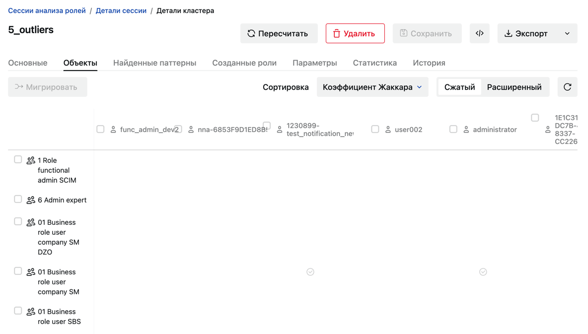Click the Пересчитать button
Viewport: 588px width, 334px height.
tap(279, 33)
